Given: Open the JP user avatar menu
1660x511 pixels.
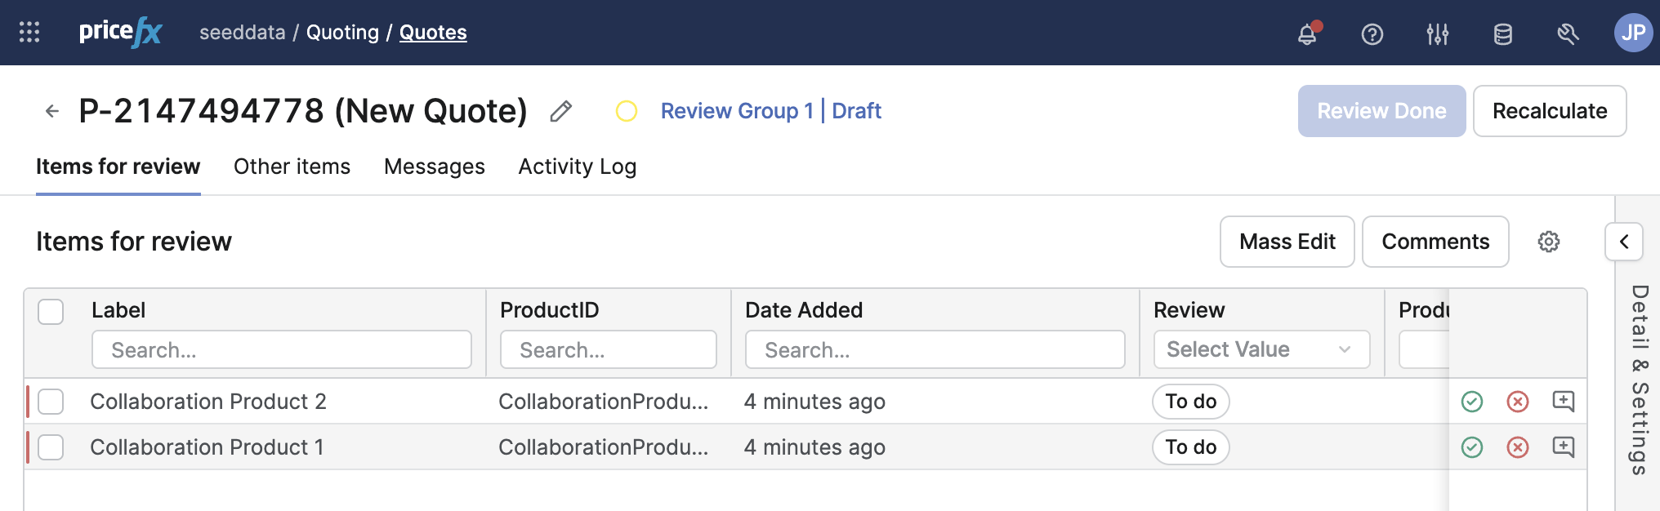Looking at the screenshot, I should pyautogui.click(x=1633, y=33).
